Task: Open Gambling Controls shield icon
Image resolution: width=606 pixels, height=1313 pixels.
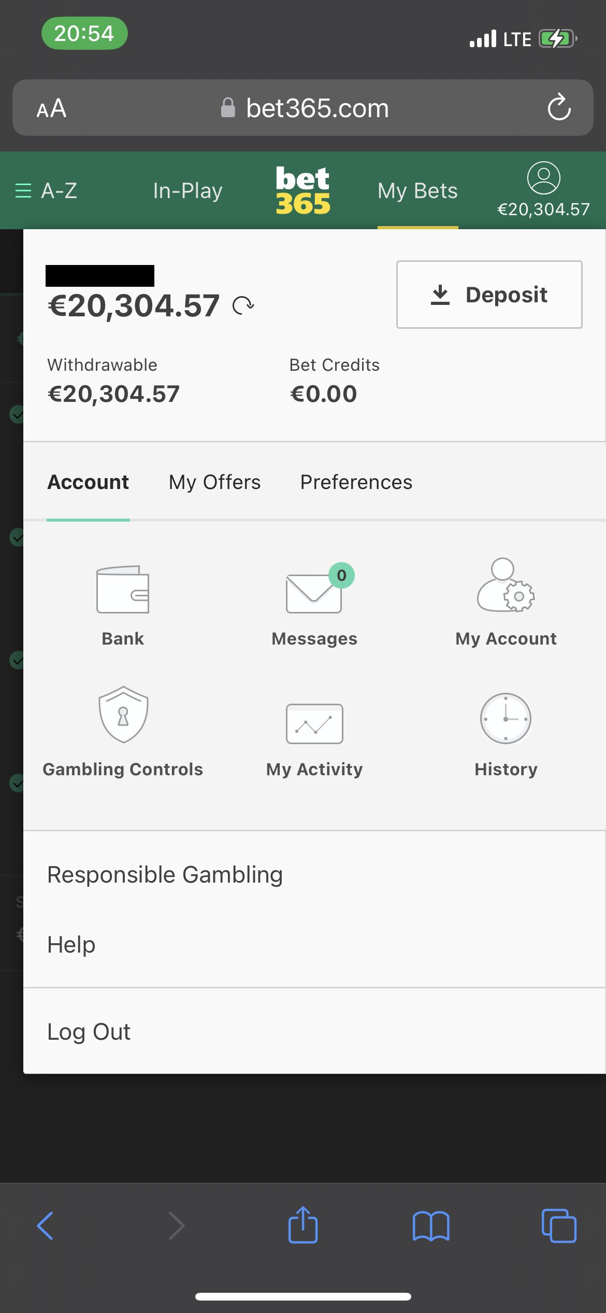Action: (x=123, y=715)
